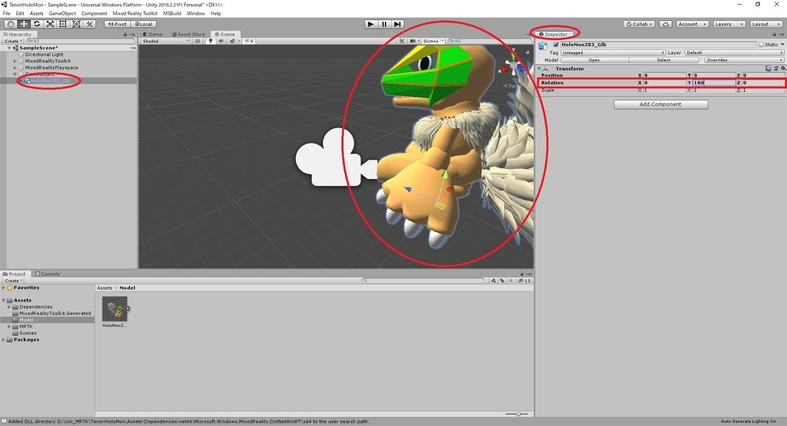Toggle hidden objects count icon in Scene toolbar
Screen dimensions: 787x426
(249, 41)
